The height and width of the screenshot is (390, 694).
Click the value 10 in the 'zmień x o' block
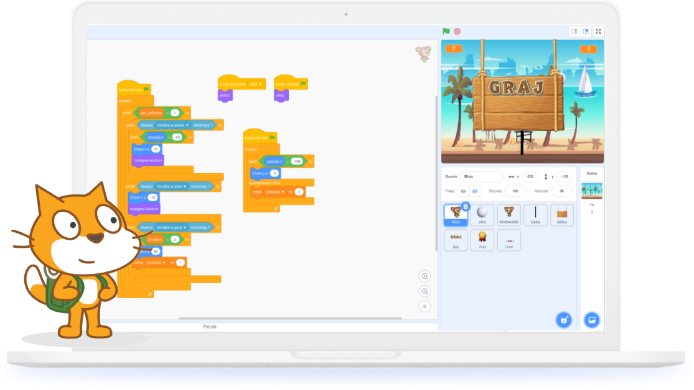pyautogui.click(x=156, y=149)
